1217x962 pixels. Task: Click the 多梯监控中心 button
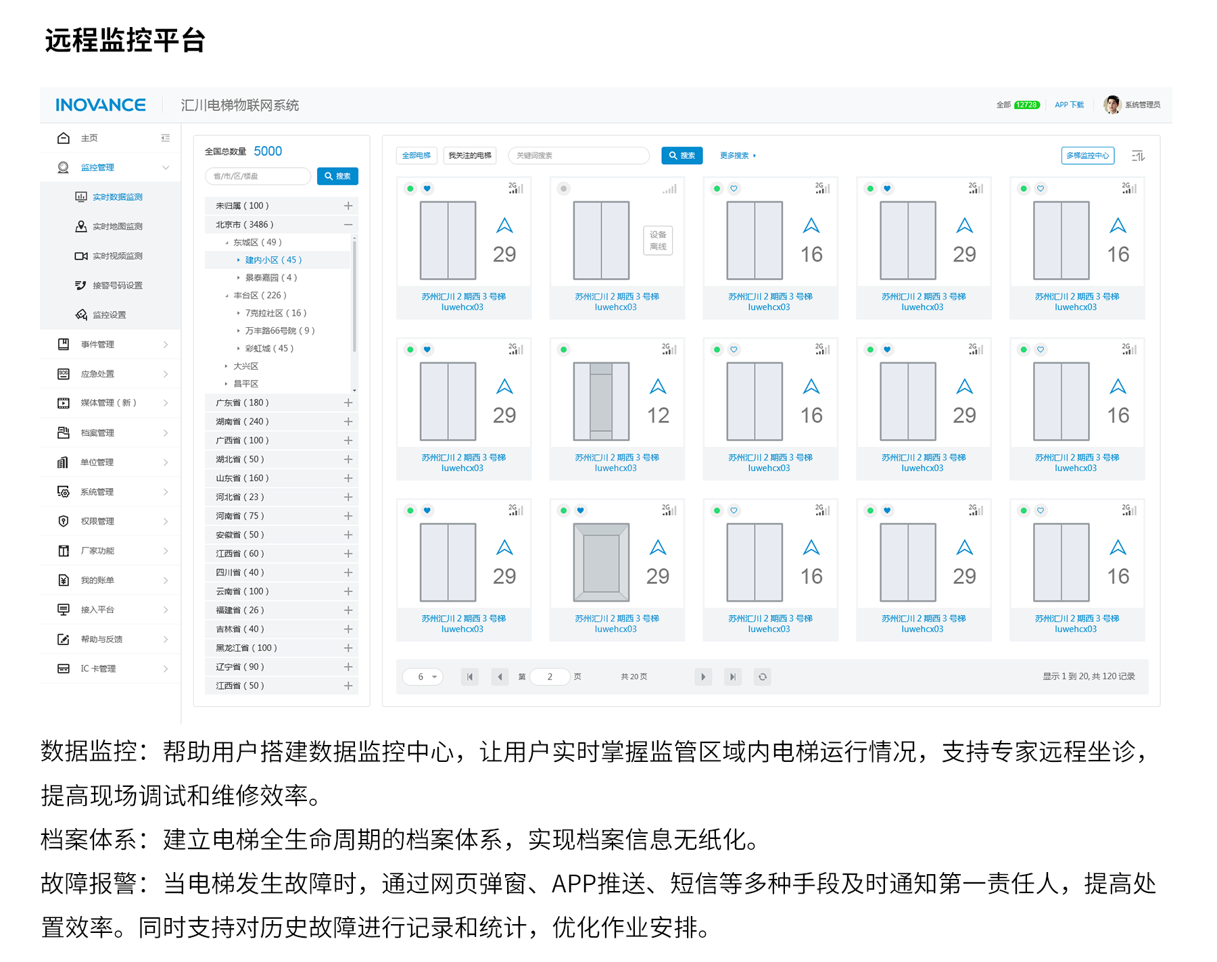pos(1087,155)
